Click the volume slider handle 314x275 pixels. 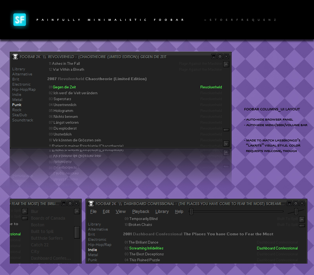296,211
